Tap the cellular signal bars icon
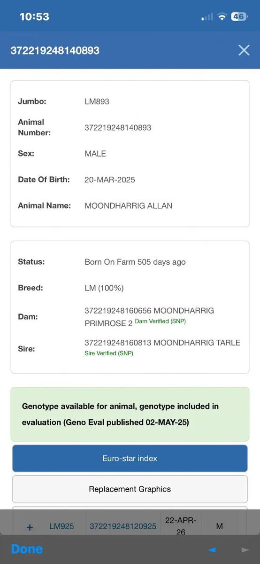 click(x=207, y=17)
